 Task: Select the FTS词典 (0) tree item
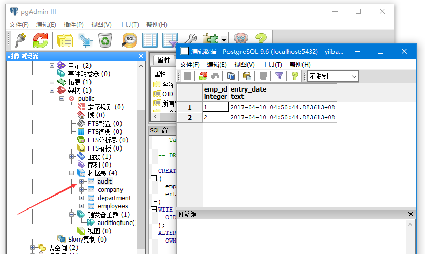pos(105,132)
